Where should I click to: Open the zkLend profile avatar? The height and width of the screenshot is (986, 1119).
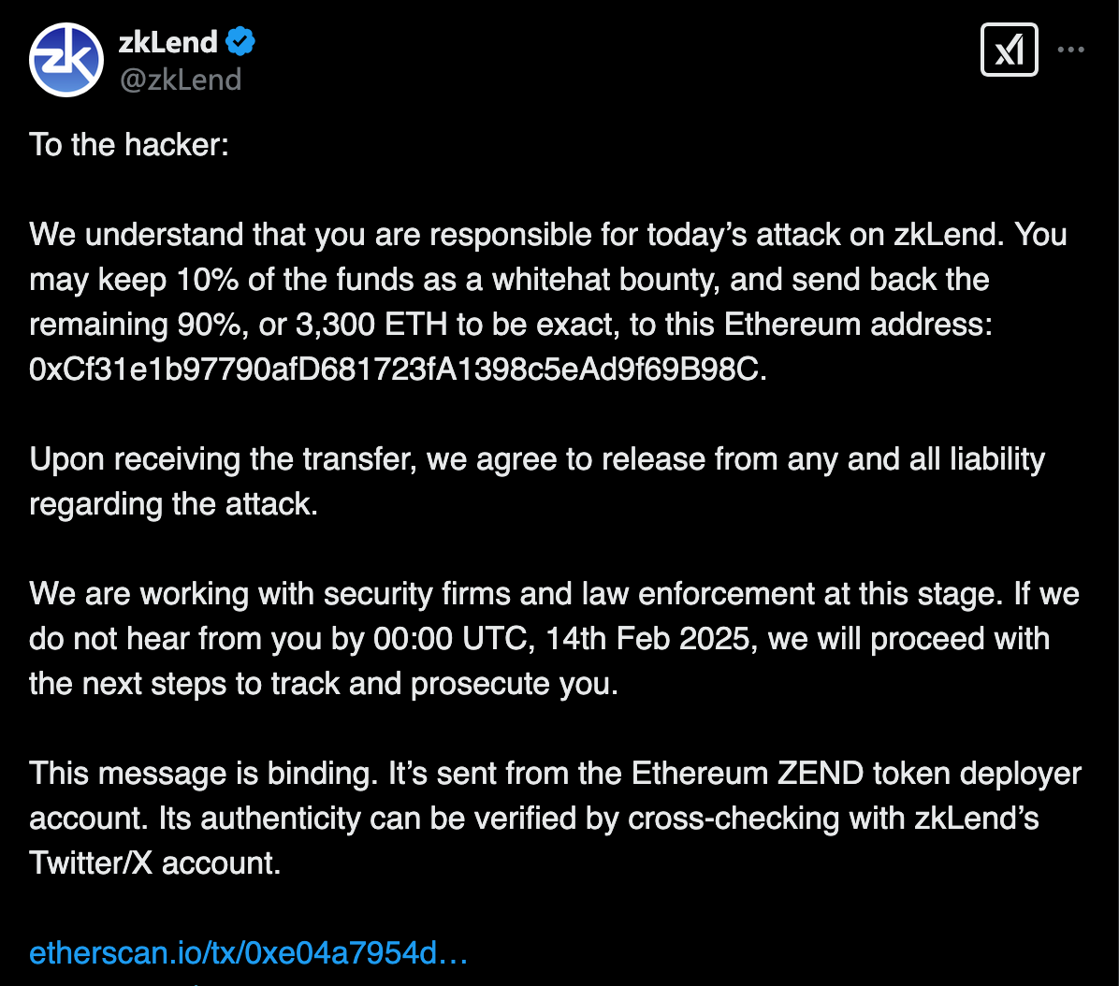point(66,60)
